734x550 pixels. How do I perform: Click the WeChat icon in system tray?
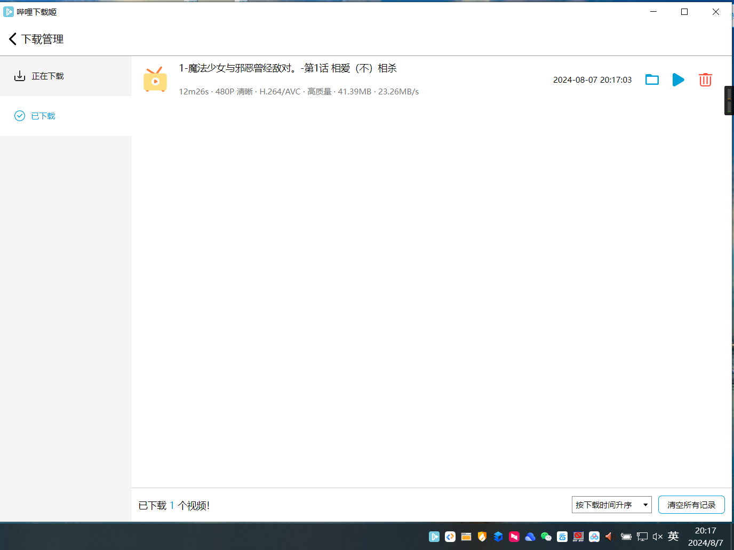coord(546,537)
